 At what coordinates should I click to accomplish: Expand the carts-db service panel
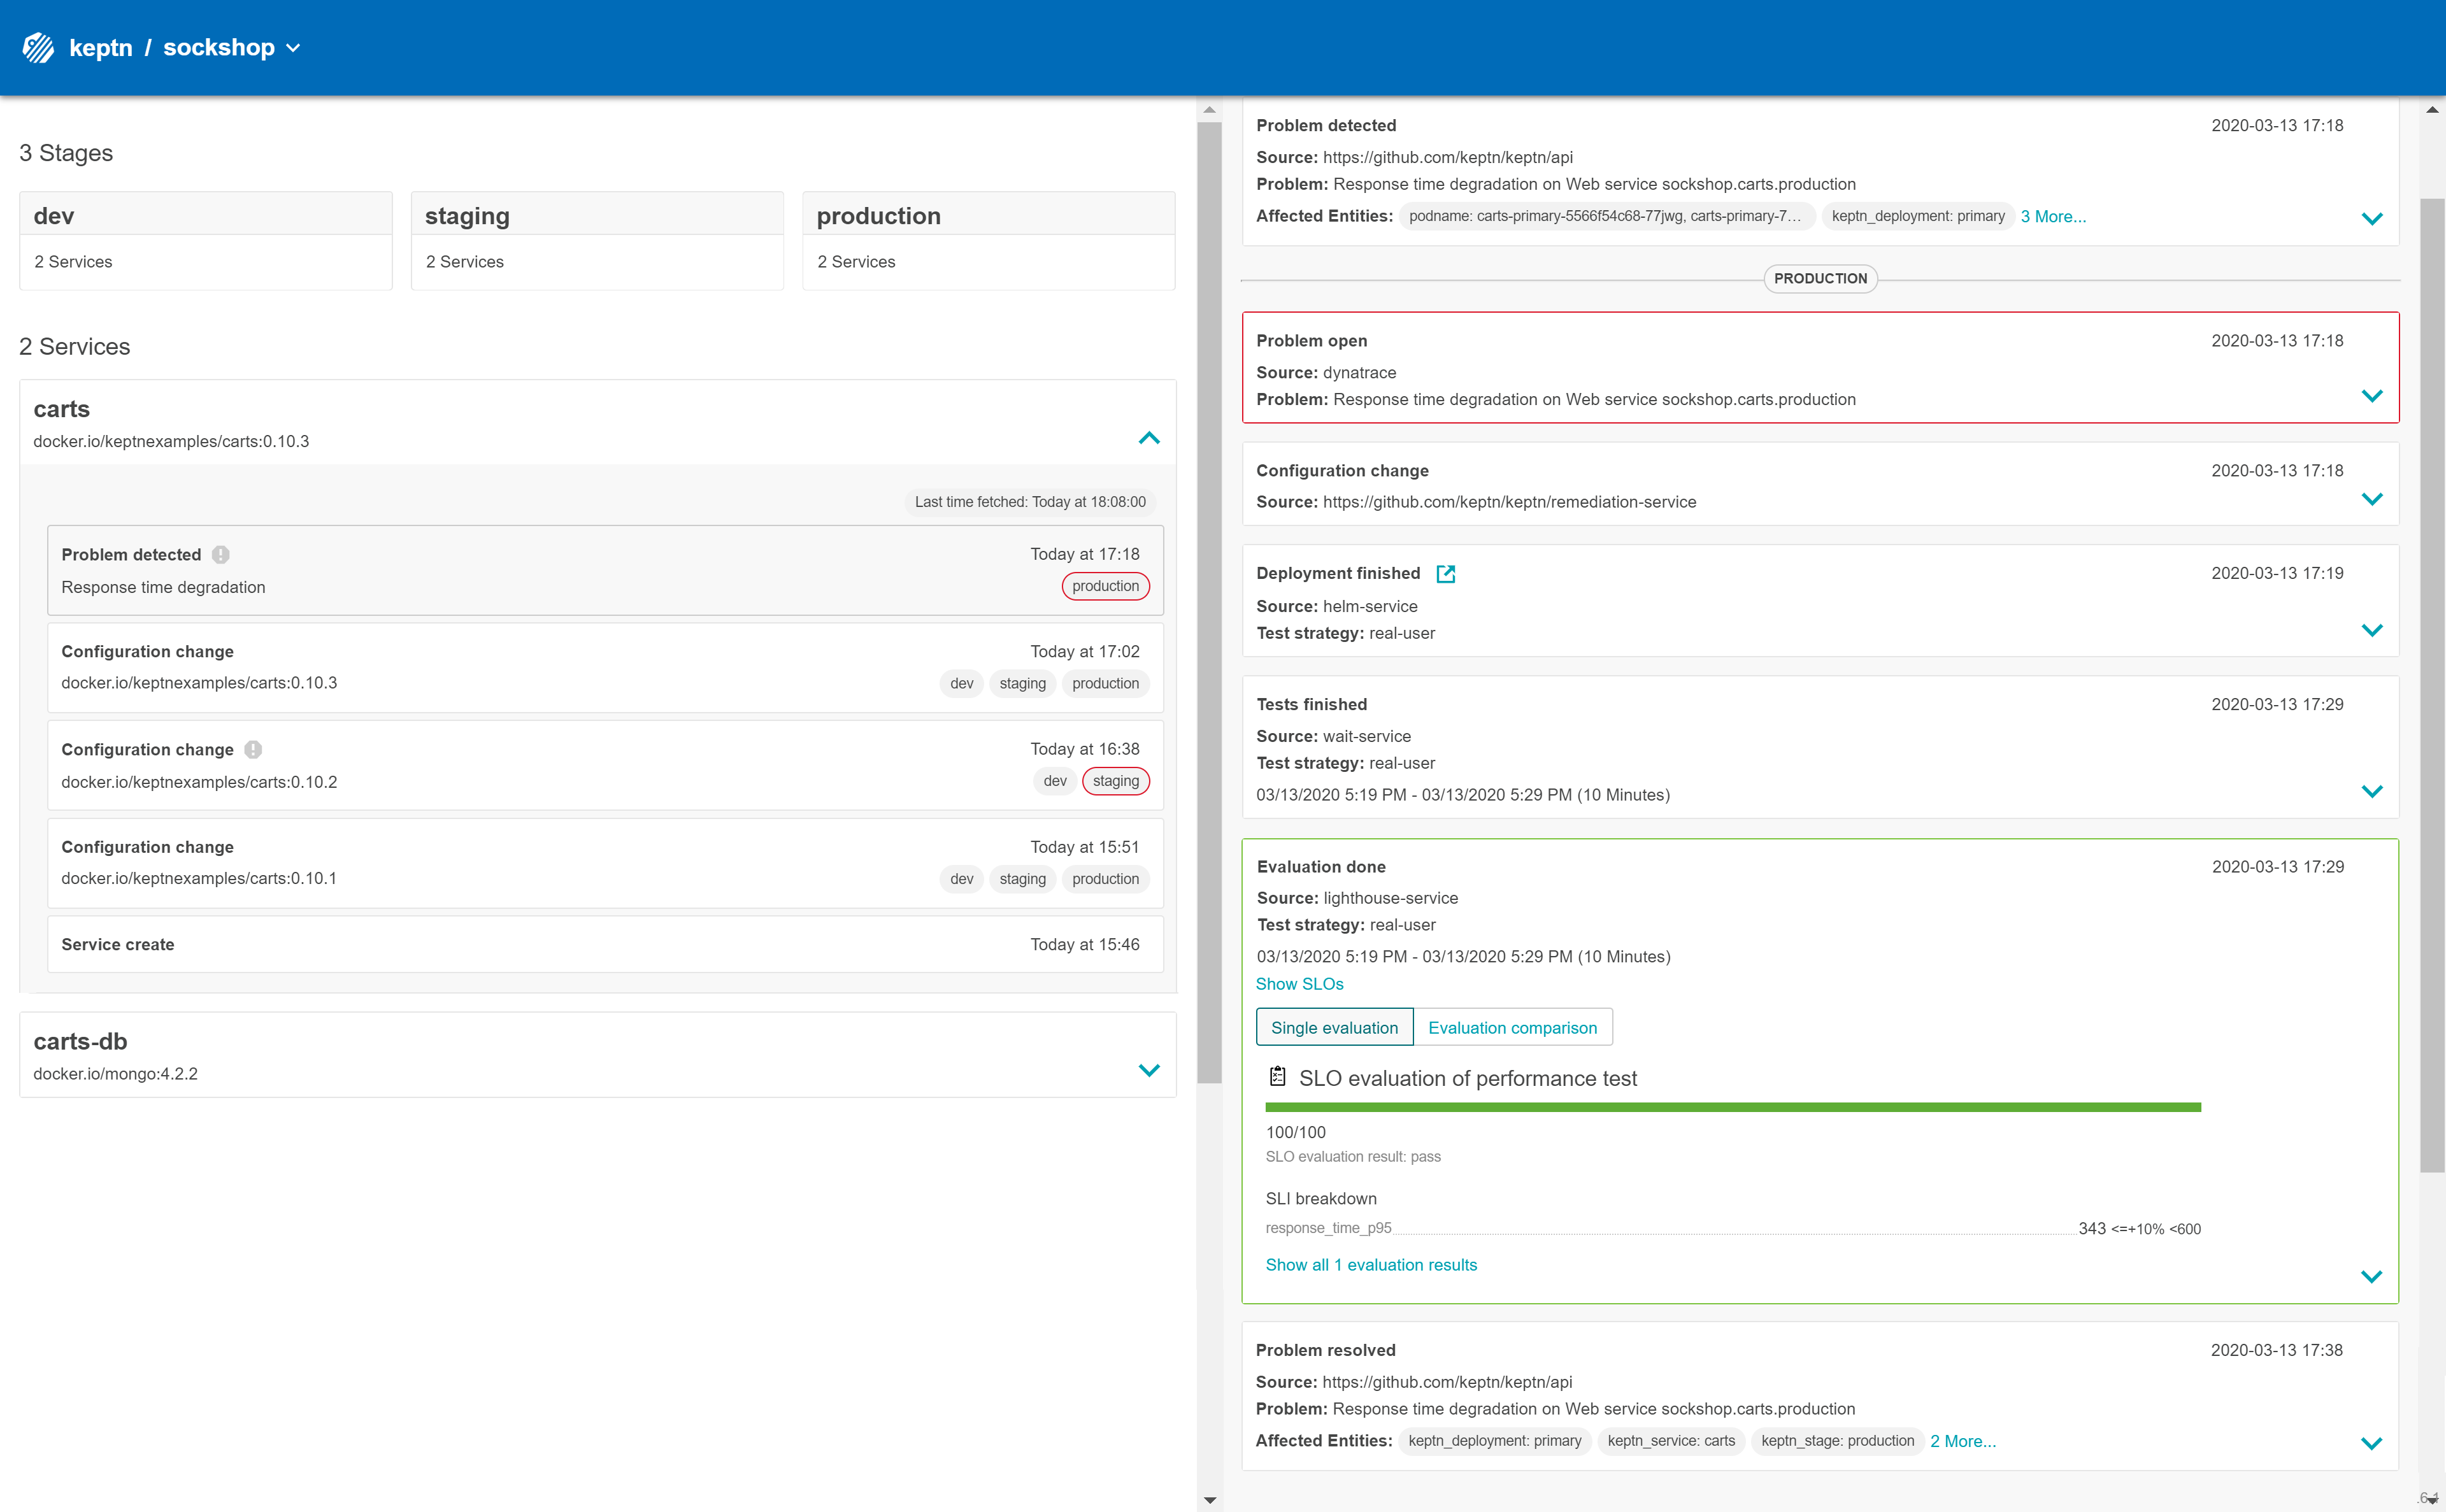[1149, 1070]
